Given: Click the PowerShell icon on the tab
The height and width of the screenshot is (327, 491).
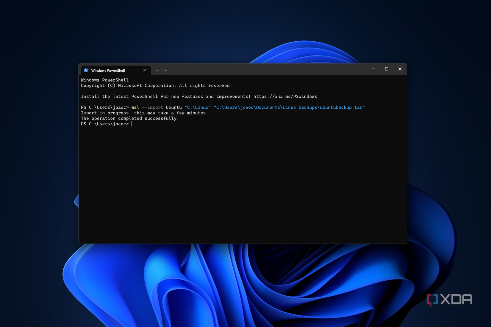Looking at the screenshot, I should coord(86,70).
